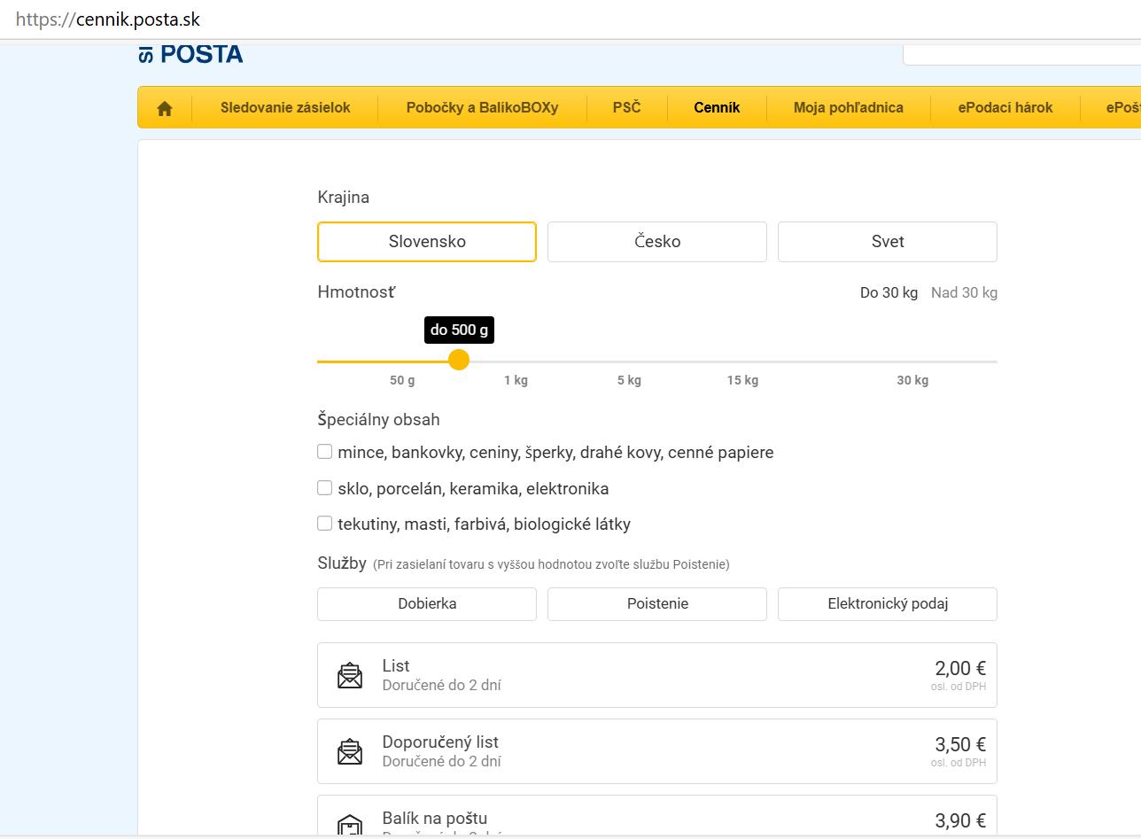Switch weight range to Nad 30 kg
The width and height of the screenshot is (1141, 839).
964,292
